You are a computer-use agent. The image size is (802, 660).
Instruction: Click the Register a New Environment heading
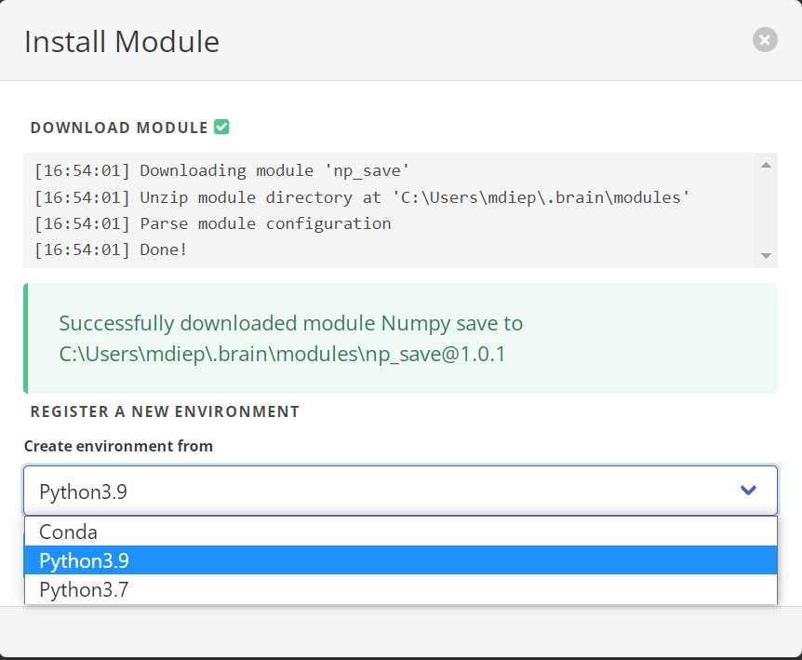tap(165, 411)
